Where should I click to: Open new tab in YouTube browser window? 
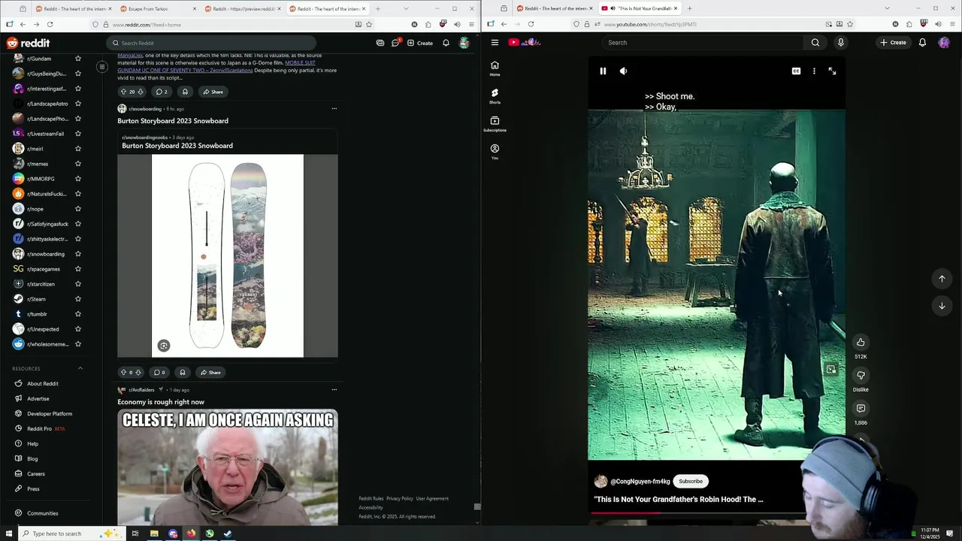click(689, 8)
